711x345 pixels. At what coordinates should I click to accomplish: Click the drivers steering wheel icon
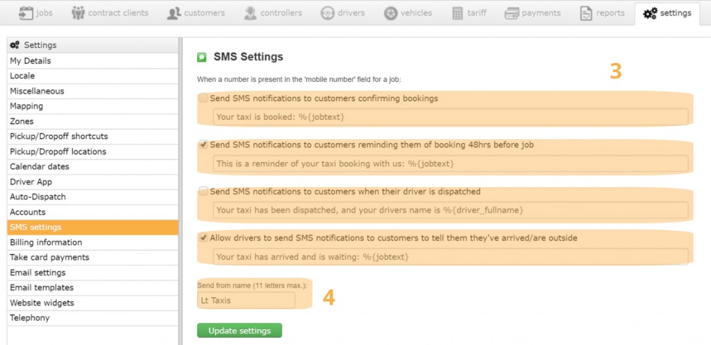point(327,14)
